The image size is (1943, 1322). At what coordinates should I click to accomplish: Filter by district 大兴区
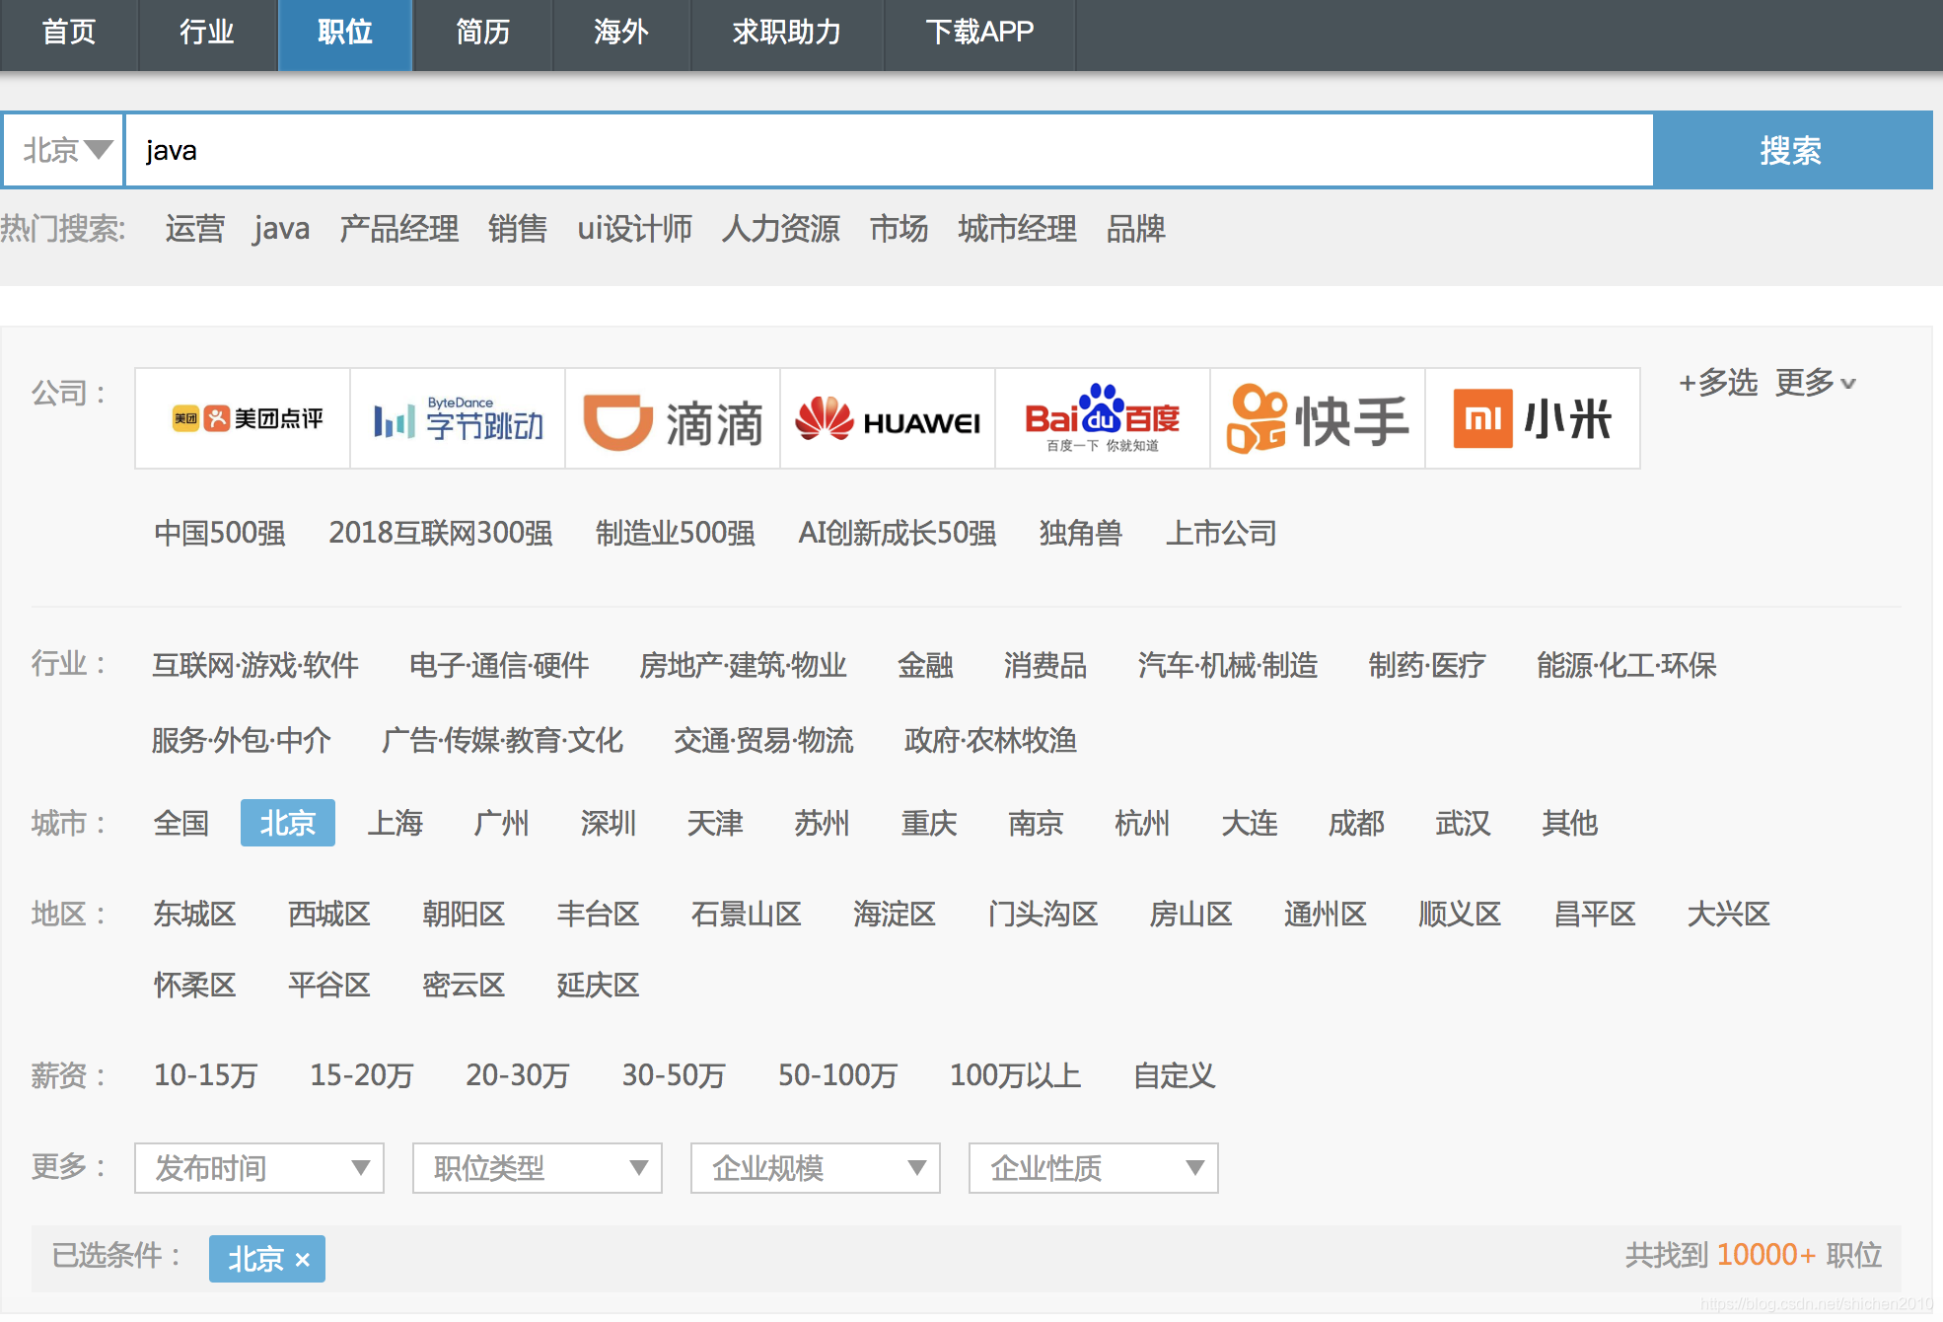pyautogui.click(x=1729, y=914)
